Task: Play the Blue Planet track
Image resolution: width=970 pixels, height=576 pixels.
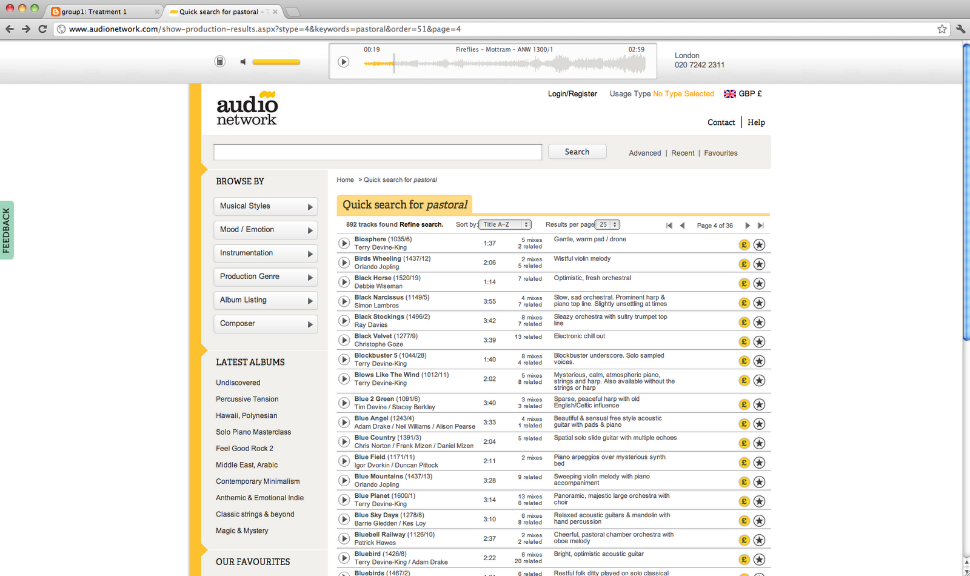Action: [344, 500]
